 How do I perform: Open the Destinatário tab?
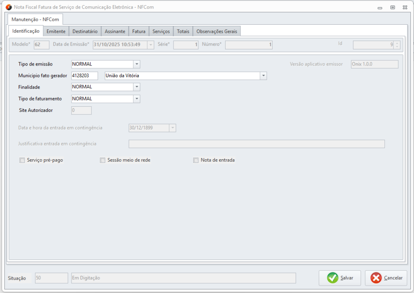(85, 32)
